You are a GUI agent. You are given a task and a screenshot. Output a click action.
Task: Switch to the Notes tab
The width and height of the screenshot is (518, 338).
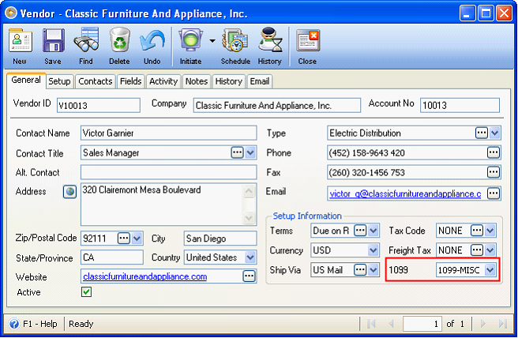(197, 81)
